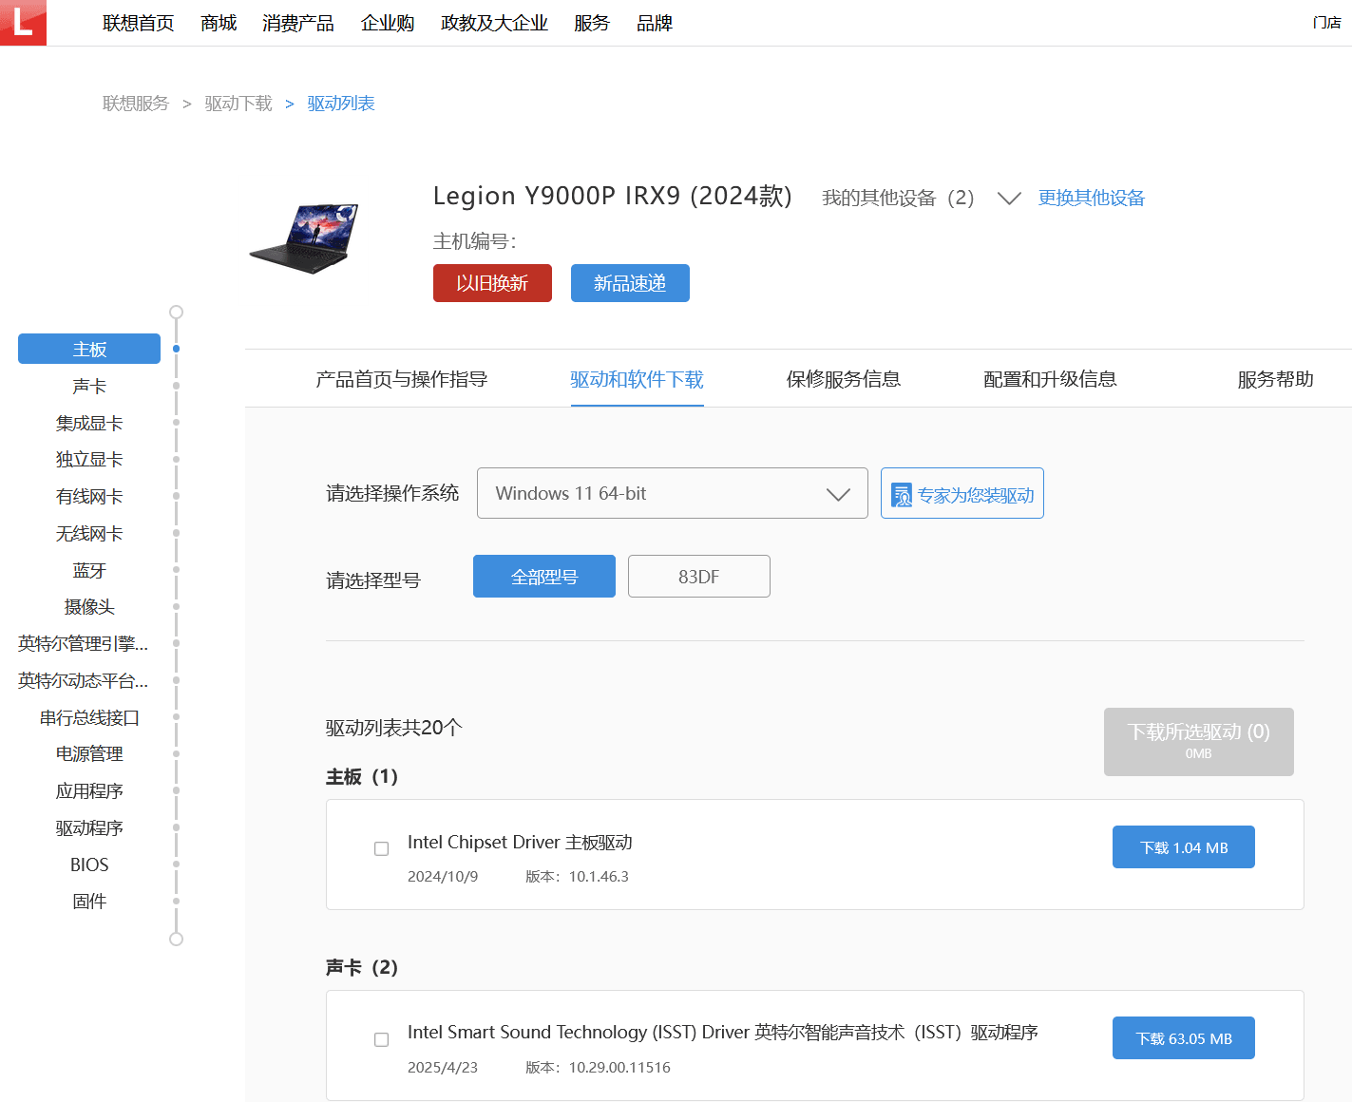Viewport: 1352px width, 1102px height.
Task: Open 服务 in the top menu
Action: click(592, 23)
